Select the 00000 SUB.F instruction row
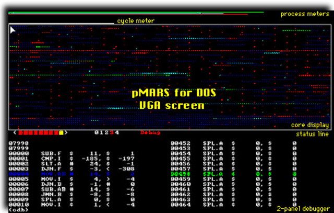The width and height of the screenshot is (334, 213). (x=71, y=154)
